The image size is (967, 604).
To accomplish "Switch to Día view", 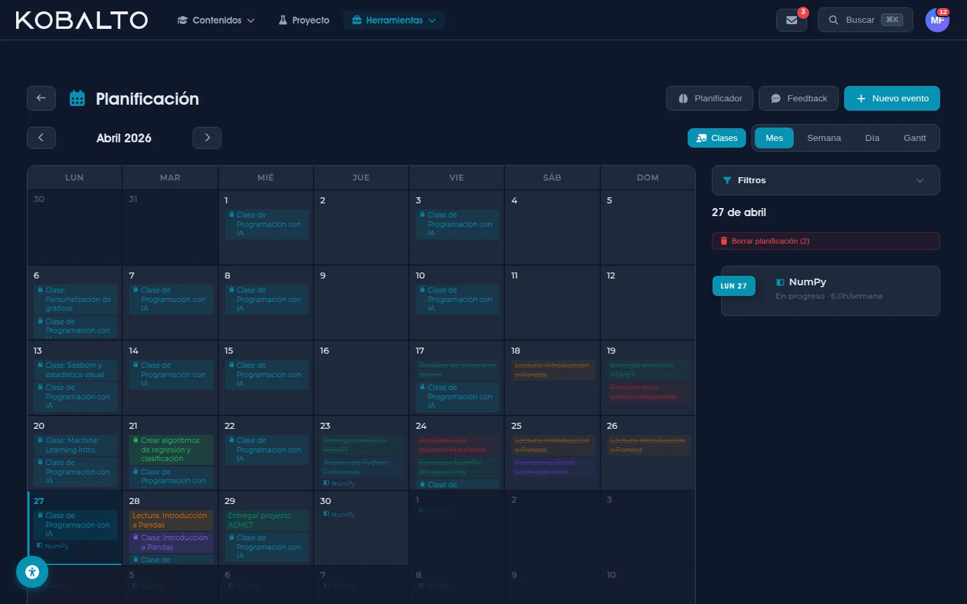I will [872, 138].
